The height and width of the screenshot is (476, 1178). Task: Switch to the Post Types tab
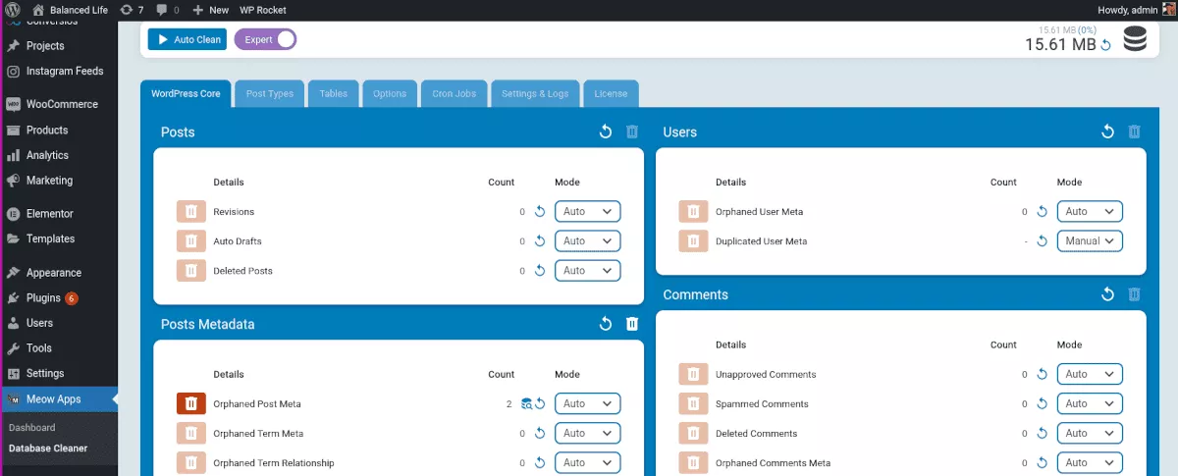click(x=270, y=93)
